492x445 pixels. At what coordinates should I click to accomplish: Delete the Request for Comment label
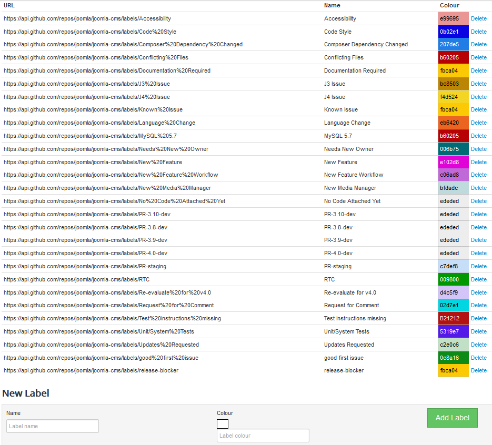point(478,305)
